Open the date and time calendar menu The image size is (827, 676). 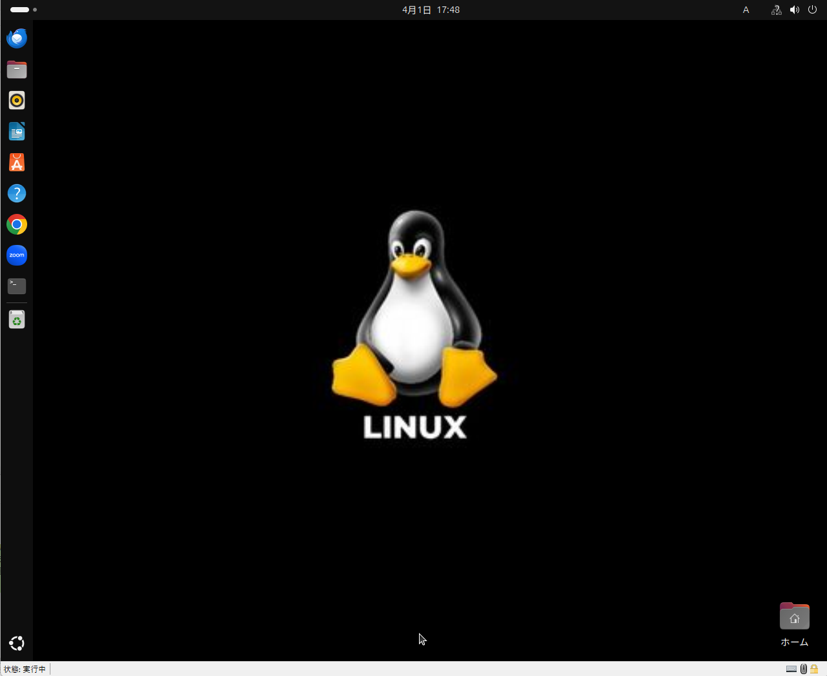click(x=431, y=10)
